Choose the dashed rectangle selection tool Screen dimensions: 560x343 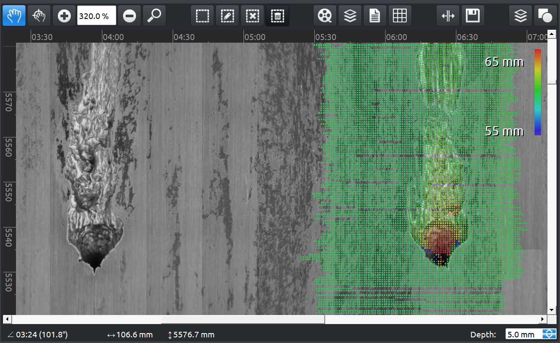click(x=202, y=16)
